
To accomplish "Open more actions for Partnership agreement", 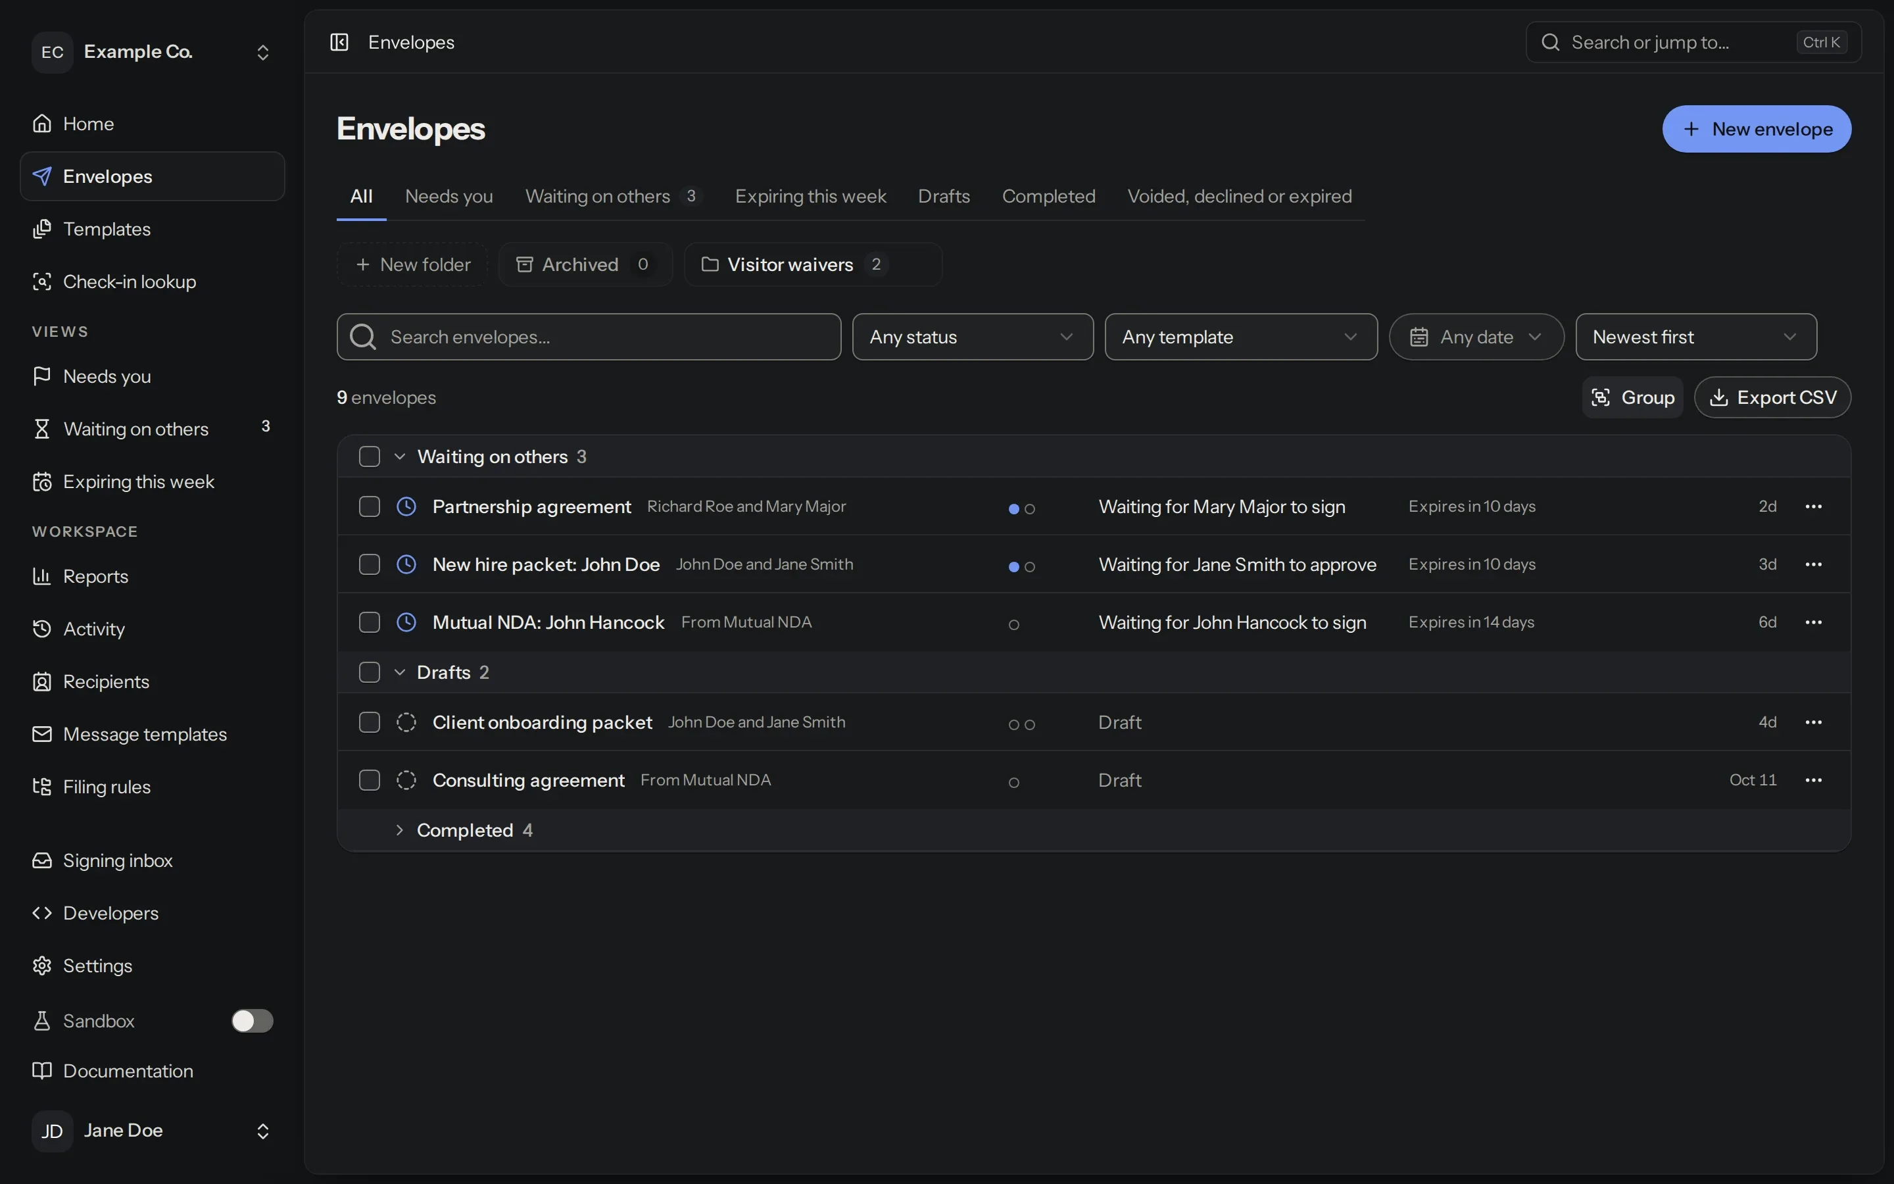I will tap(1813, 506).
